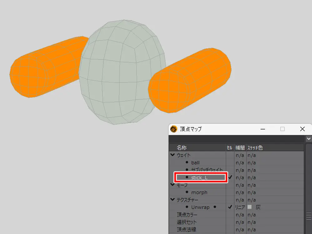Open the panel dropdown arrow at top right
Image resolution: width=312 pixels, height=234 pixels.
coord(309,139)
